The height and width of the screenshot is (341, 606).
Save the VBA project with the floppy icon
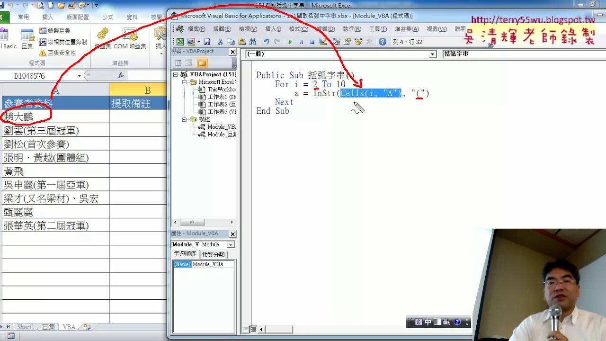pyautogui.click(x=207, y=42)
